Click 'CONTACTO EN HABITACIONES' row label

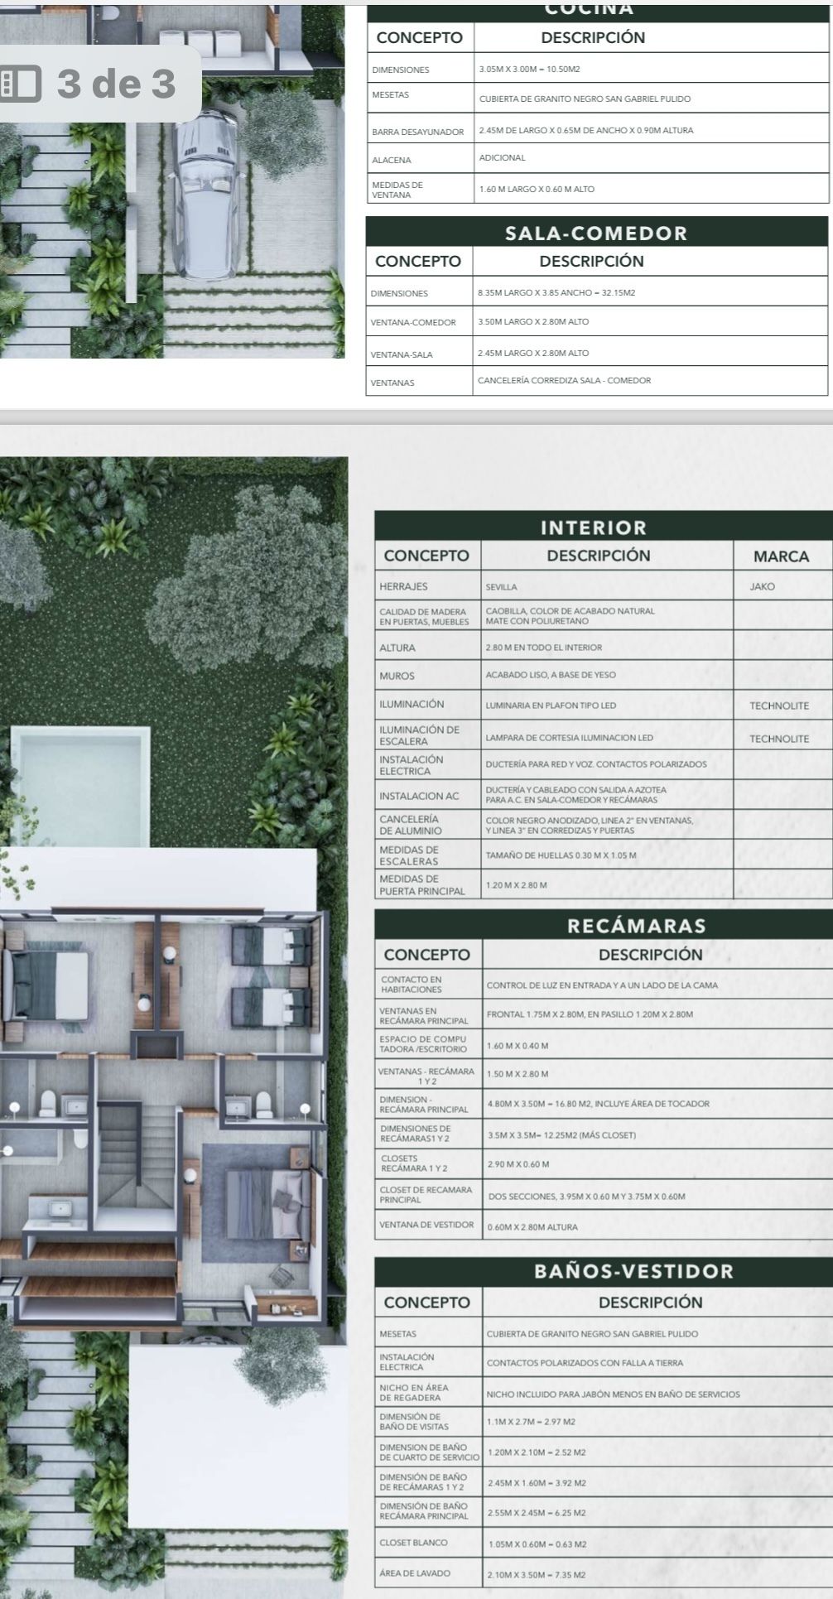tap(412, 985)
